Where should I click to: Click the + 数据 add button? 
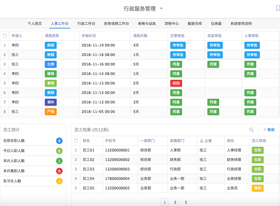pyautogui.click(x=269, y=130)
